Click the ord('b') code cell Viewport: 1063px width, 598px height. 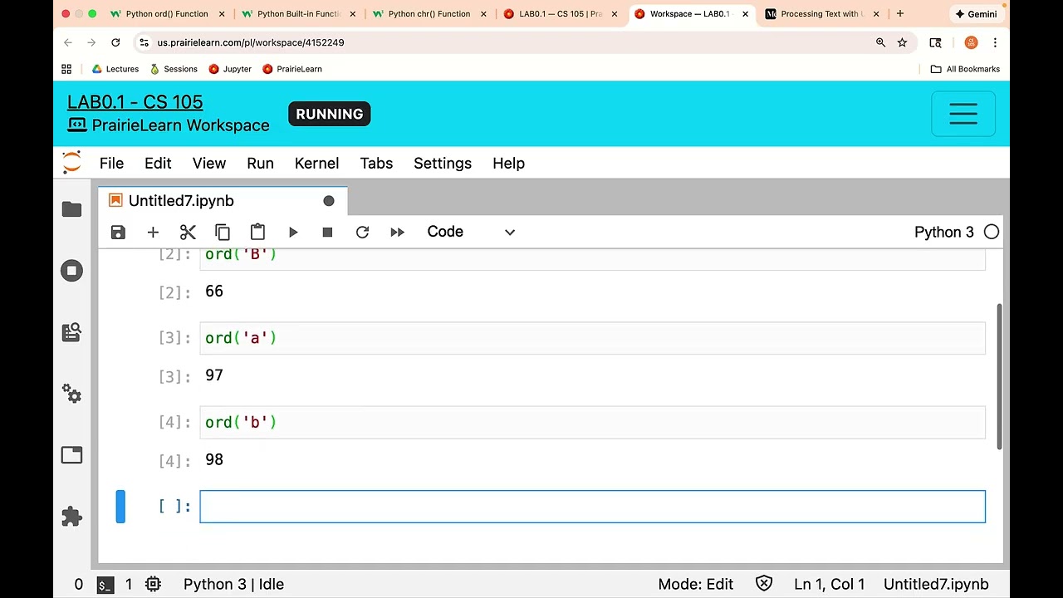click(x=592, y=423)
